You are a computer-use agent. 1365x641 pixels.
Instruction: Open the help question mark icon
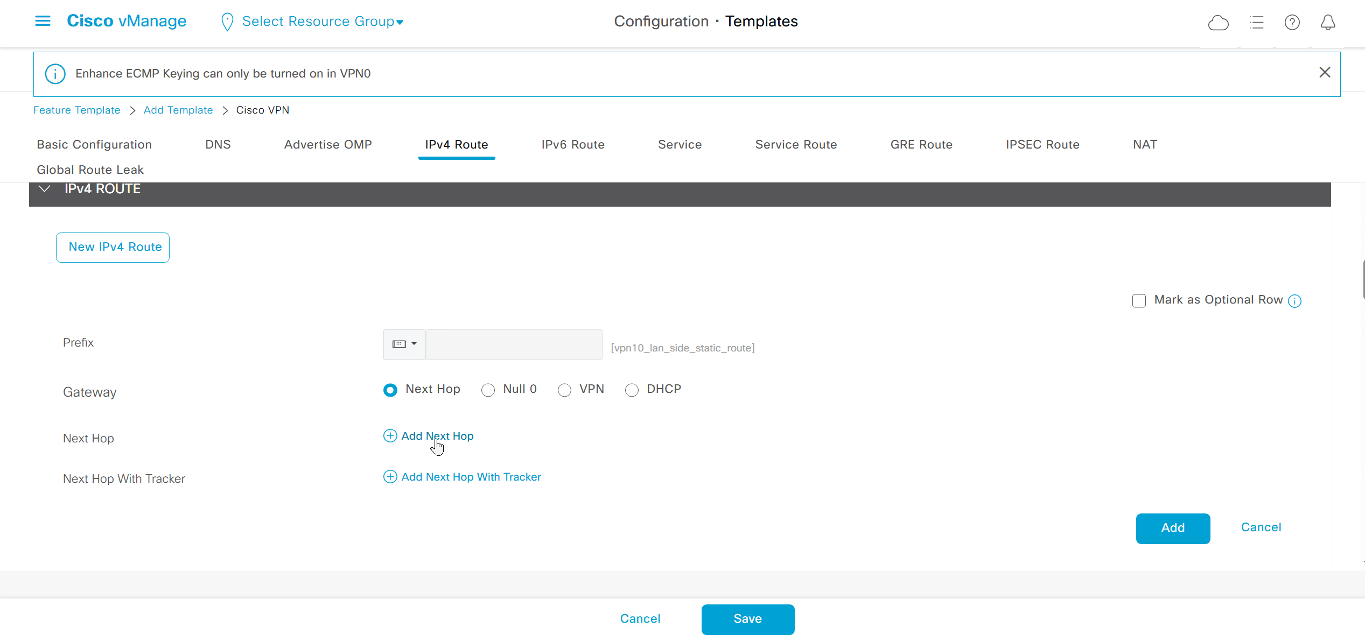1292,22
